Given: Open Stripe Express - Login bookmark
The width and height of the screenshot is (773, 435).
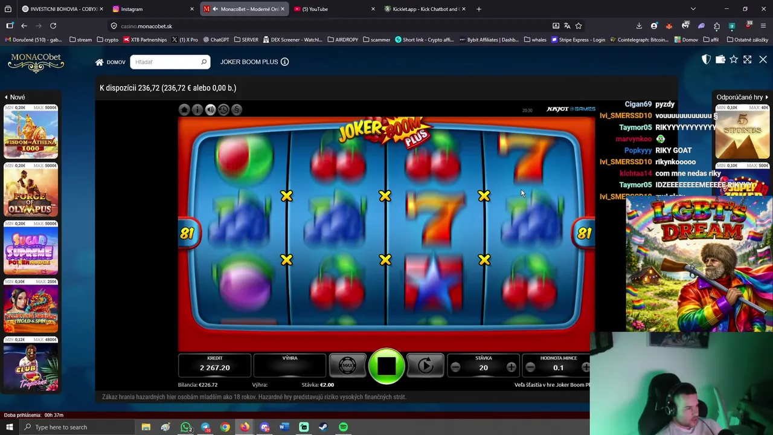Looking at the screenshot, I should pyautogui.click(x=577, y=40).
